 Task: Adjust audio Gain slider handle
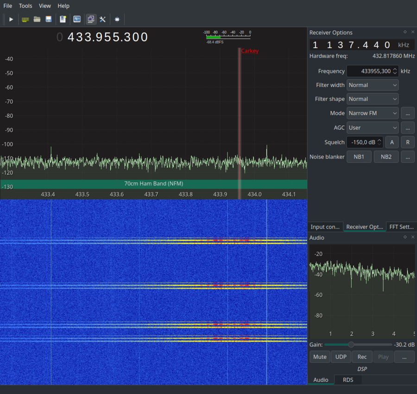point(351,345)
